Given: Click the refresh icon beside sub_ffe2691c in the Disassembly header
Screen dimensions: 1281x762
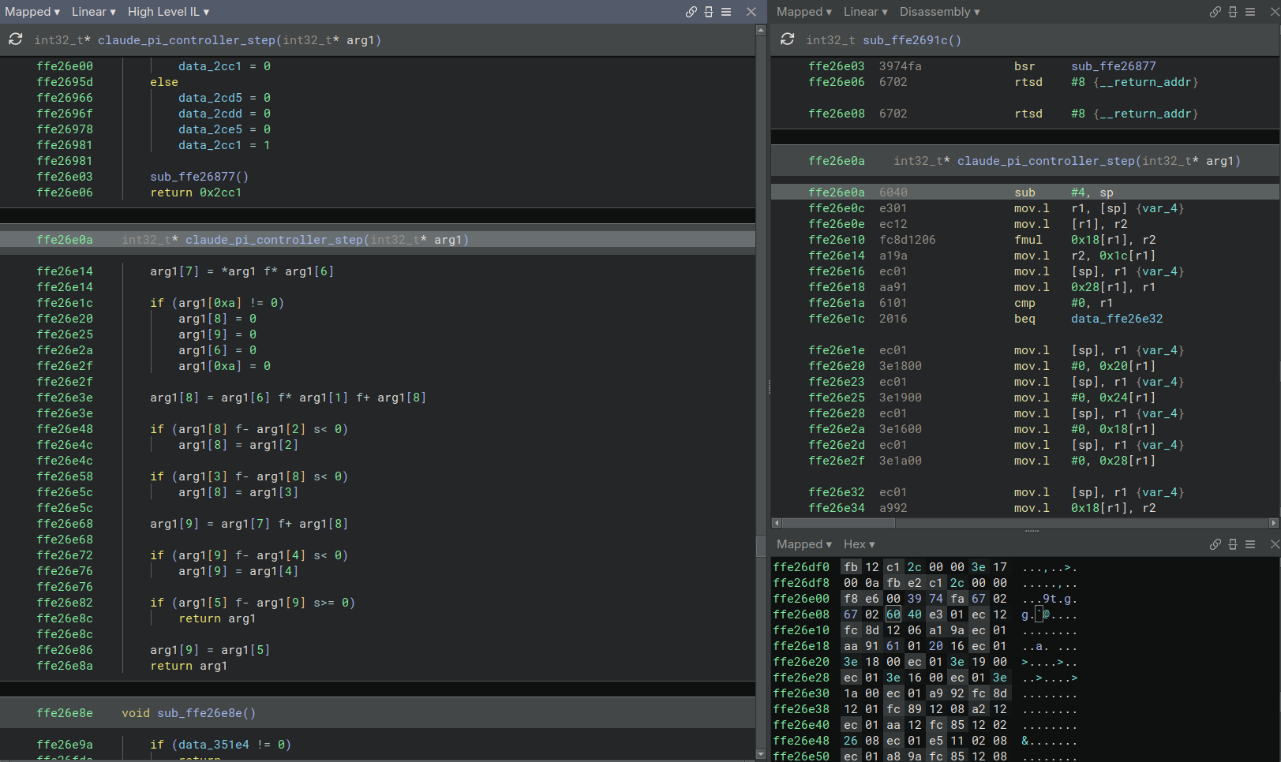Looking at the screenshot, I should [x=787, y=39].
